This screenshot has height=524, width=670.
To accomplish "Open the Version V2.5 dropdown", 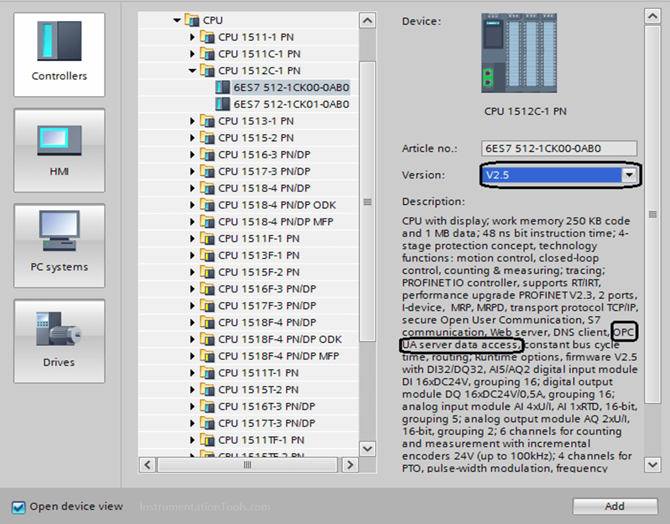I will [x=629, y=174].
